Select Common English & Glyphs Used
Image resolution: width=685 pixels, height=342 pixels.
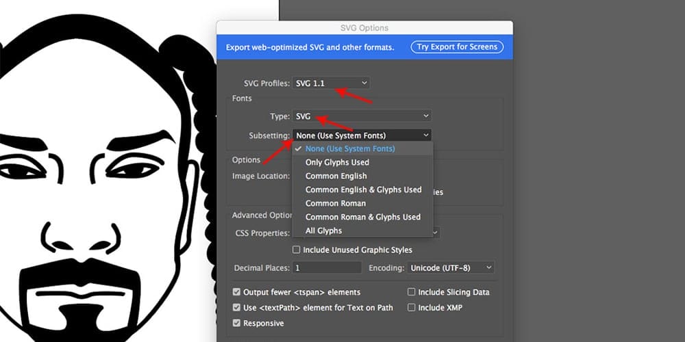pos(362,189)
